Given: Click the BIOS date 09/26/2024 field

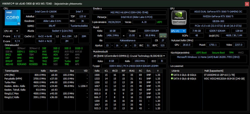Looking at the screenshot, I should (x=115, y=22).
